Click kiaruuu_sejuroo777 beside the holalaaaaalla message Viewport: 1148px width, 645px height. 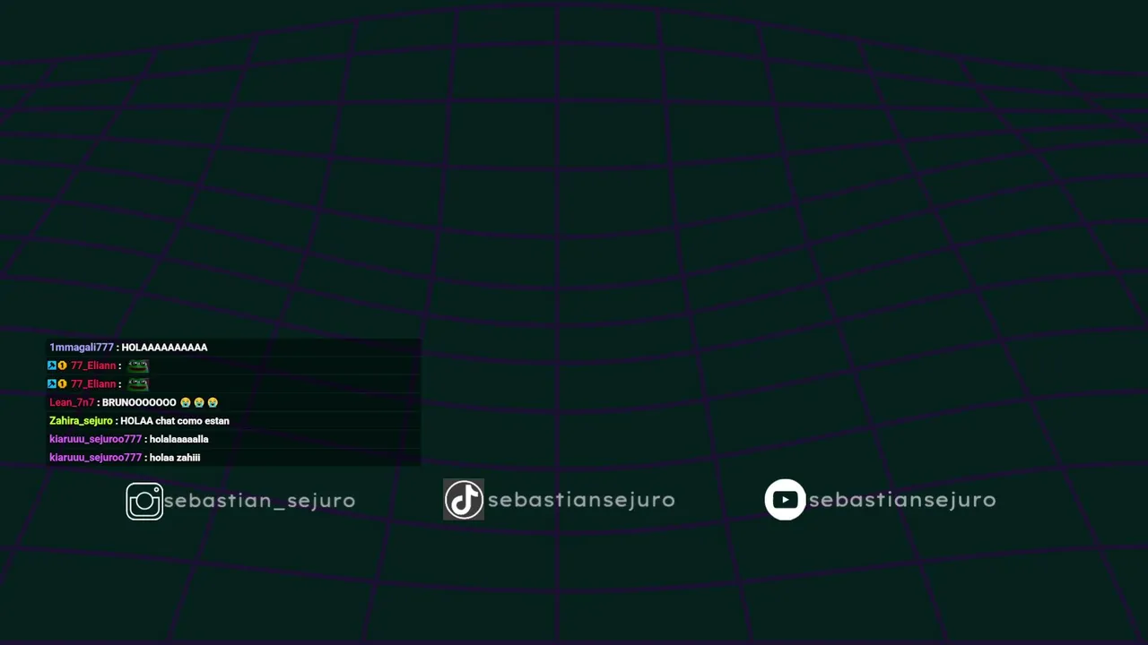pyautogui.click(x=95, y=440)
